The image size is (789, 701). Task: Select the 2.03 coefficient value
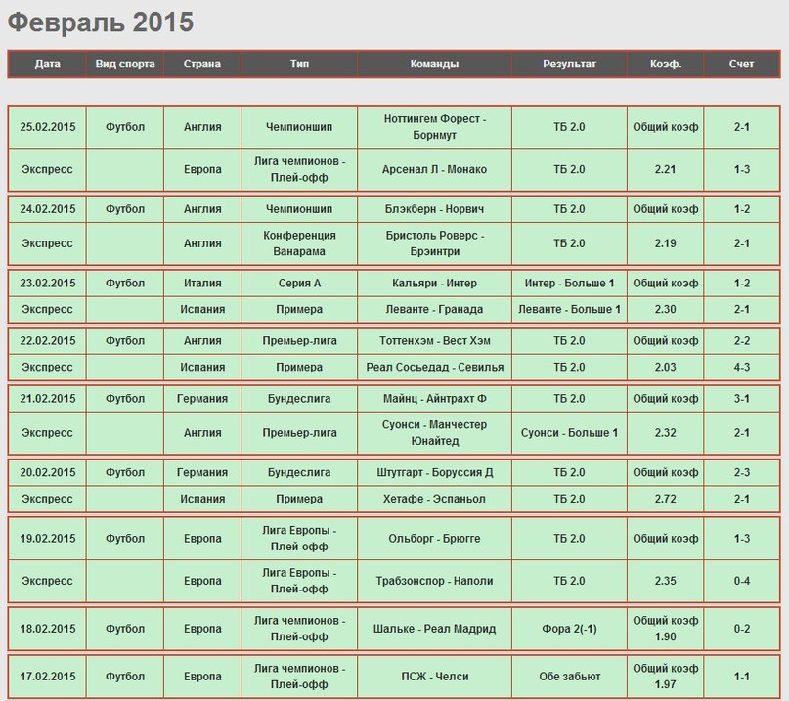pyautogui.click(x=665, y=368)
